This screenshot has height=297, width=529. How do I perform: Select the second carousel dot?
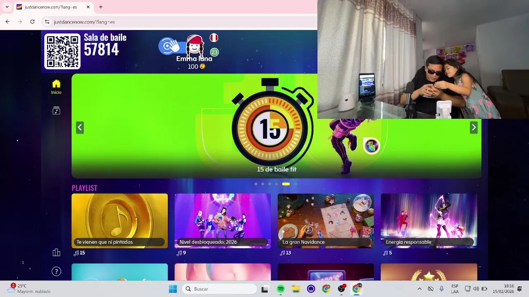262,184
